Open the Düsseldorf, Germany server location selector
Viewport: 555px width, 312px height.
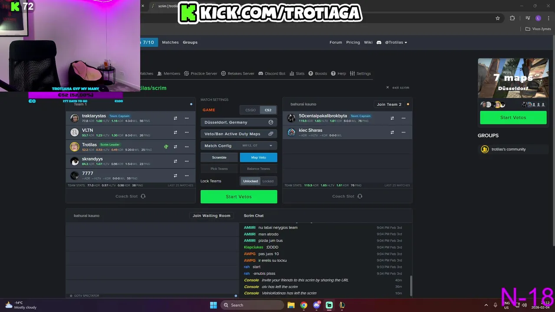(x=238, y=122)
